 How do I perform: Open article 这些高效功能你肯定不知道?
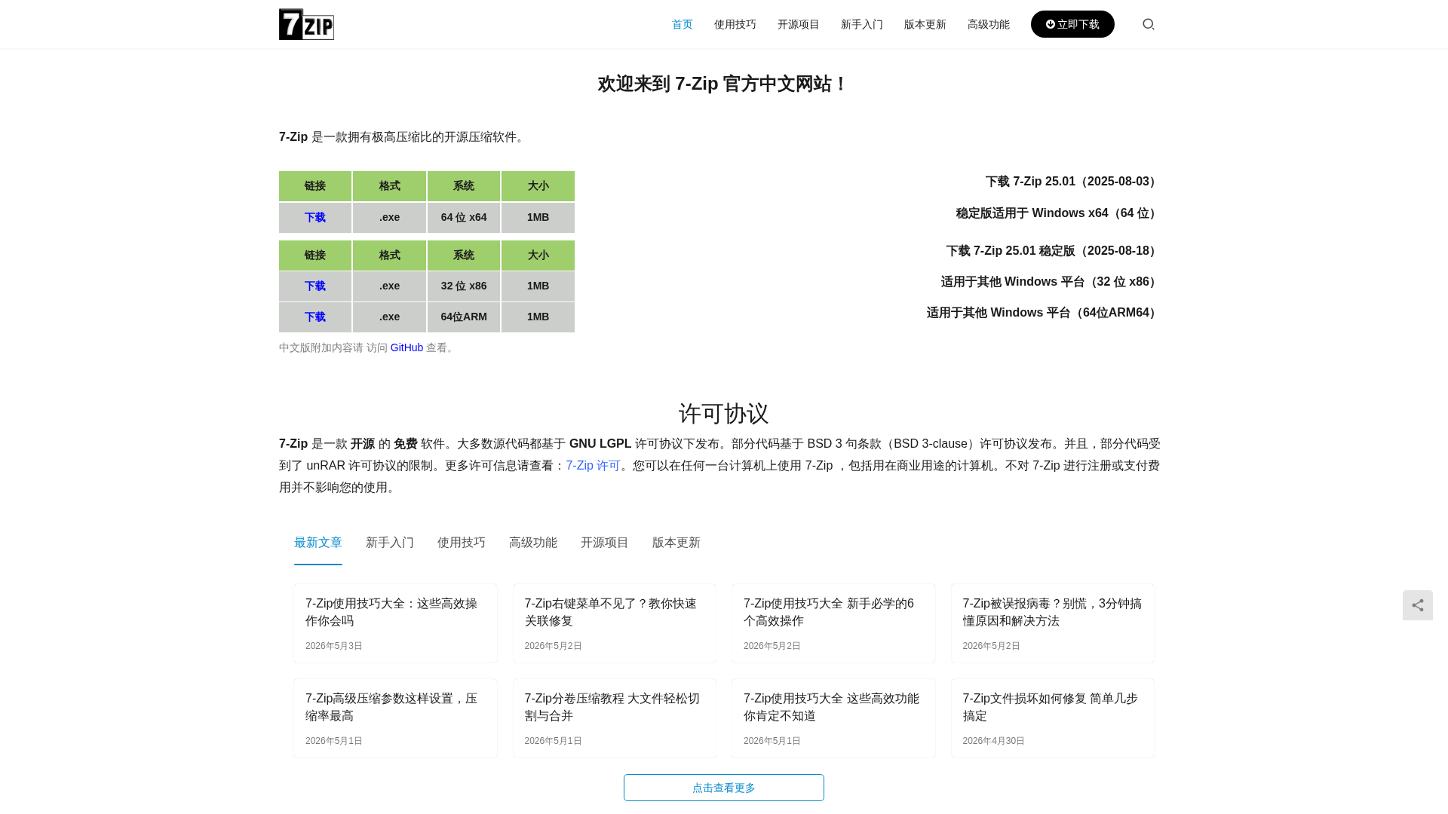[x=831, y=707]
